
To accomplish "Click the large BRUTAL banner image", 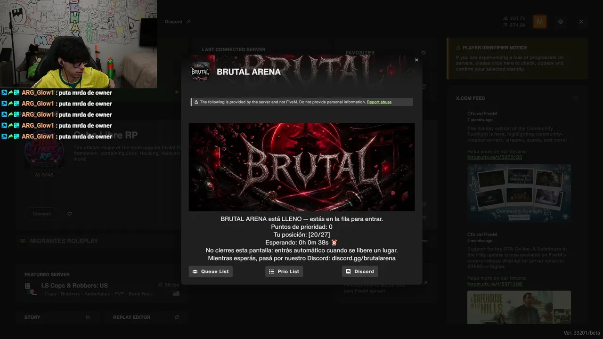I will pyautogui.click(x=301, y=167).
